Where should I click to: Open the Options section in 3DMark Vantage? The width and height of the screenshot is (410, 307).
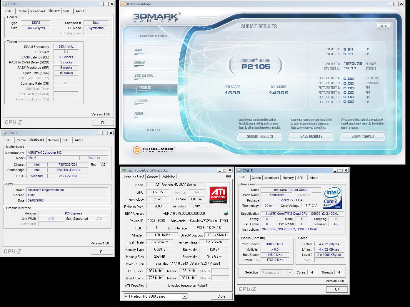[140, 63]
